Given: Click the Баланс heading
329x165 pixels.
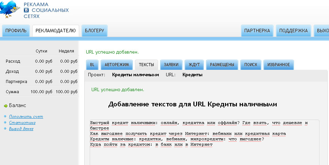Looking at the screenshot, I should tap(18, 105).
